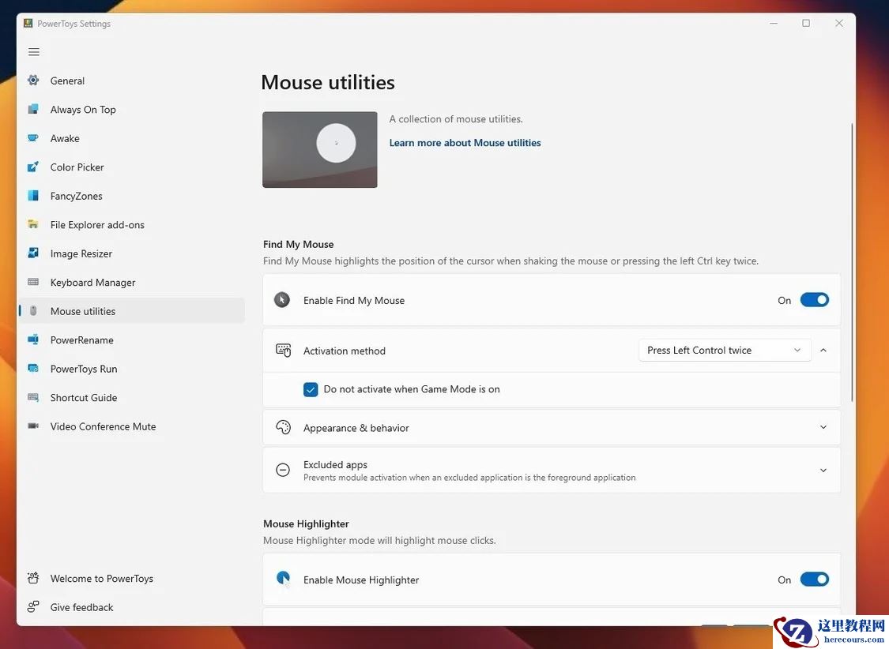The image size is (889, 649).
Task: Uncheck Do not activate when Game Mode is on
Action: [x=311, y=389]
